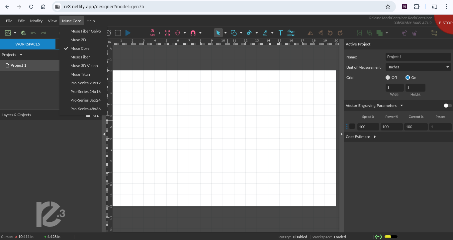This screenshot has height=240, width=453.
Task: Select the pencil drawing tool
Action: [265, 33]
